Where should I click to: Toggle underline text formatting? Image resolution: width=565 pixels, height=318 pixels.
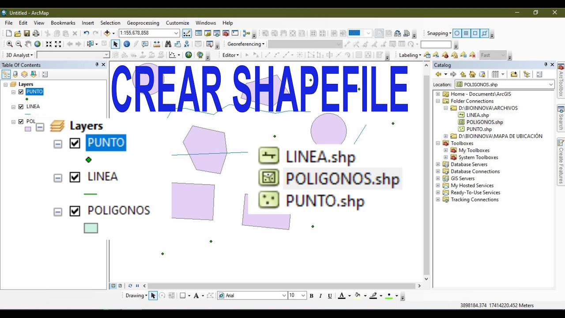330,296
